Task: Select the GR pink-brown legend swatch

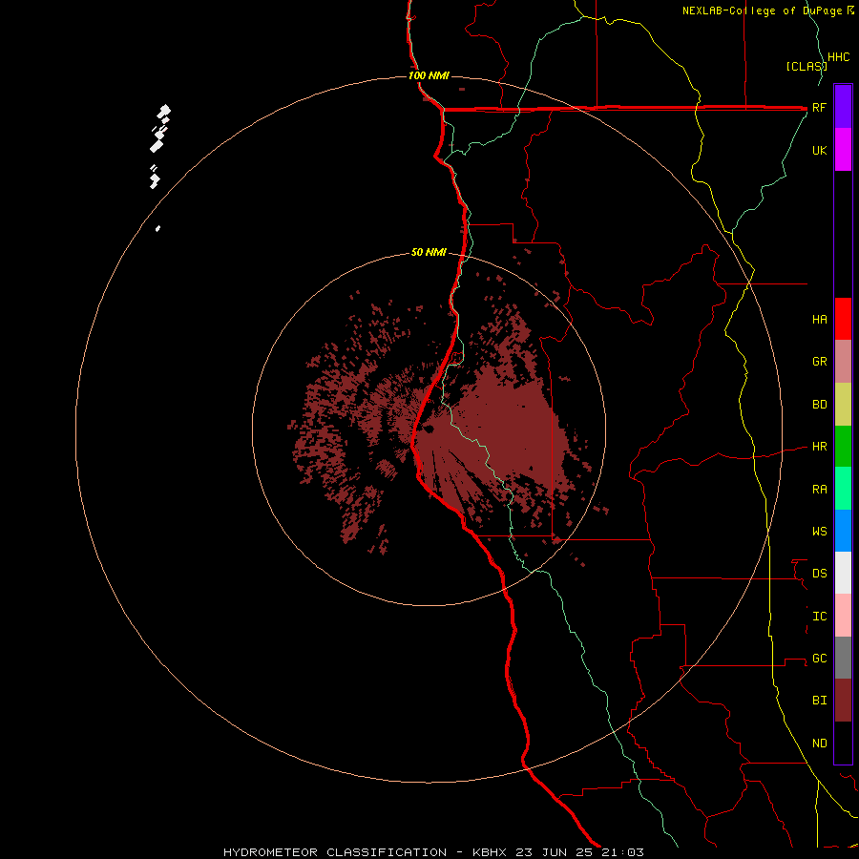Action: tap(843, 362)
